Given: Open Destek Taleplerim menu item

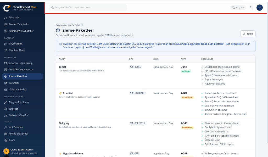Looking at the screenshot, I should (23, 24).
